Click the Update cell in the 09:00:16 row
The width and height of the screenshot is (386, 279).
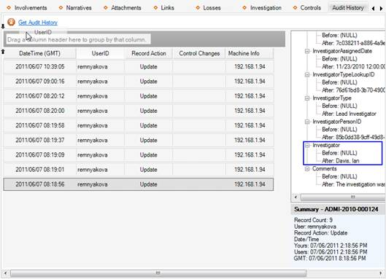(148, 82)
